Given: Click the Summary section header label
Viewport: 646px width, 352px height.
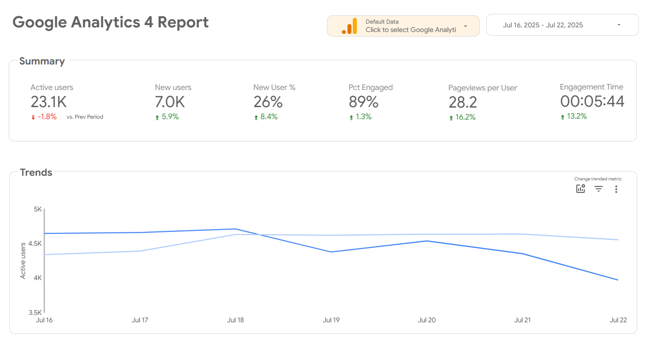Looking at the screenshot, I should point(42,61).
